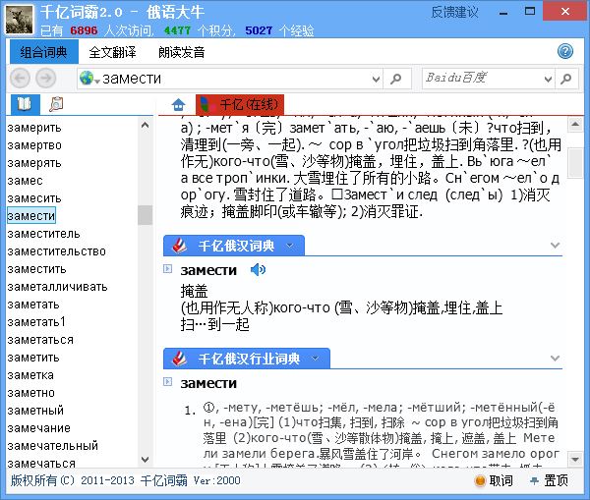This screenshot has width=590, height=500.
Task: Search Baidu with the right magnifier icon
Action: point(566,79)
